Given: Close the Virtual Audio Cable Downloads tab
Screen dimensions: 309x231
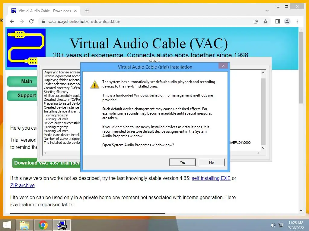Looking at the screenshot, I should pyautogui.click(x=75, y=11).
